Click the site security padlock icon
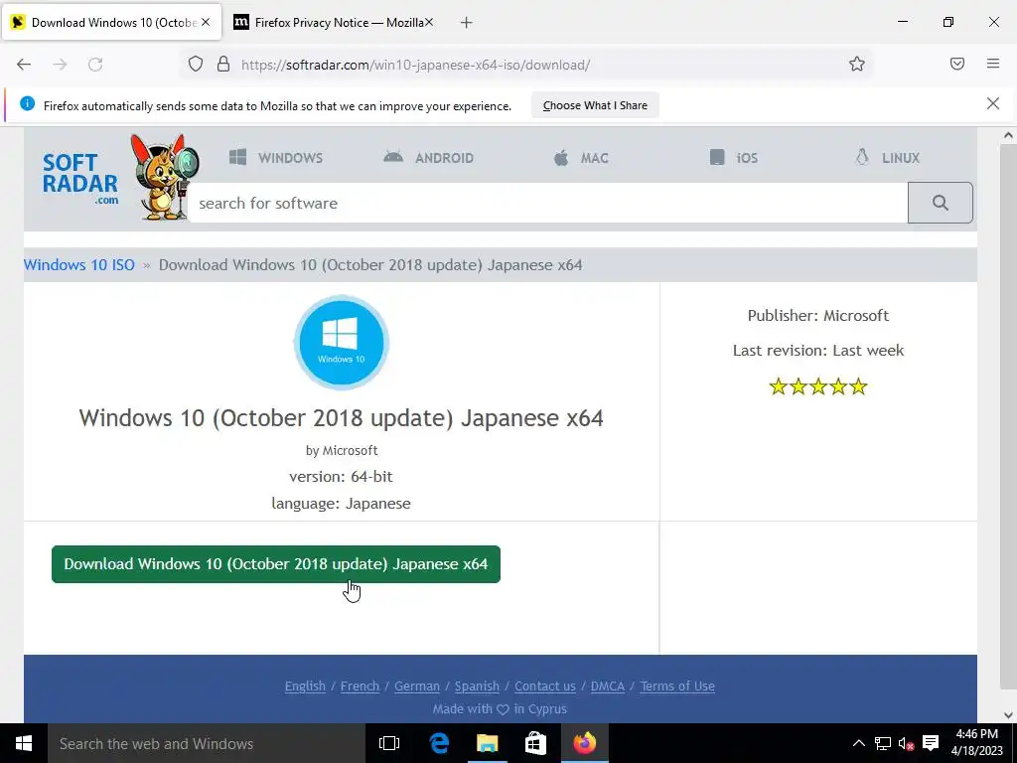Viewport: 1017px width, 763px height. 223,65
